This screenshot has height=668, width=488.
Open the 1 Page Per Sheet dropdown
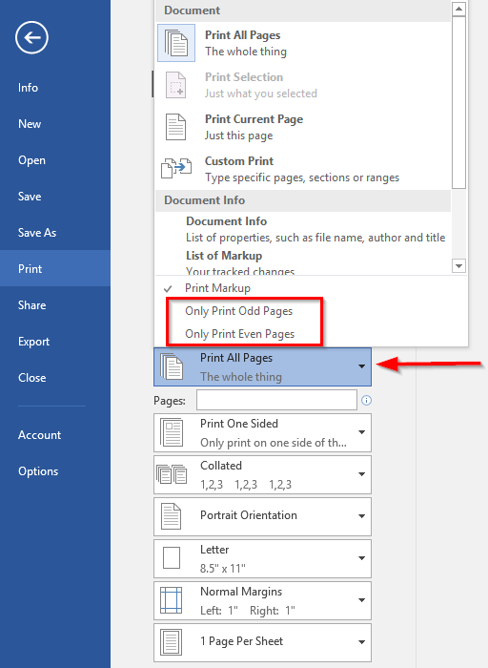pos(262,642)
